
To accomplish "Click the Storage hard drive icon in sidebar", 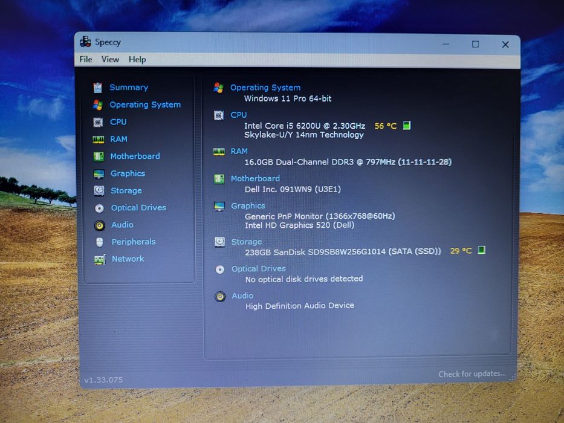I will coord(99,190).
